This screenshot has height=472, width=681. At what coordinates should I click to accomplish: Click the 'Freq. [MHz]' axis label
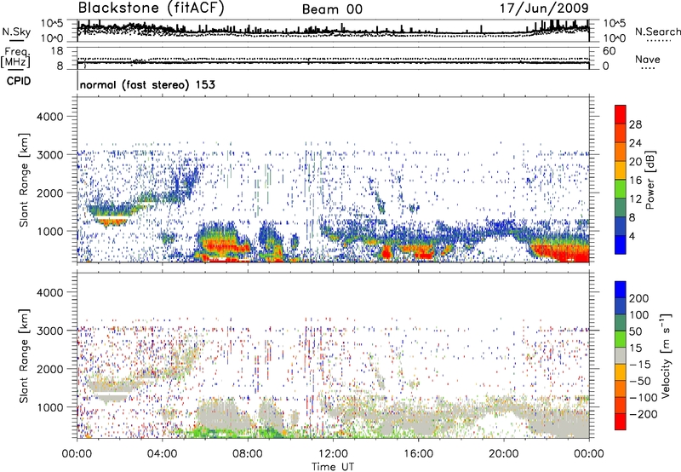(16, 58)
